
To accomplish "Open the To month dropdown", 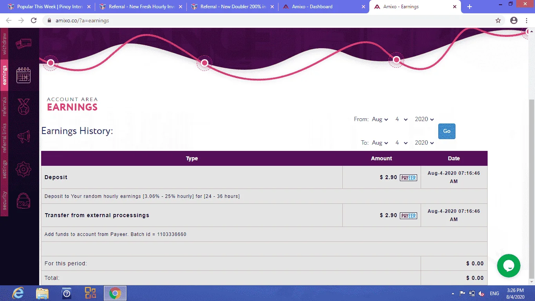I will pos(380,143).
